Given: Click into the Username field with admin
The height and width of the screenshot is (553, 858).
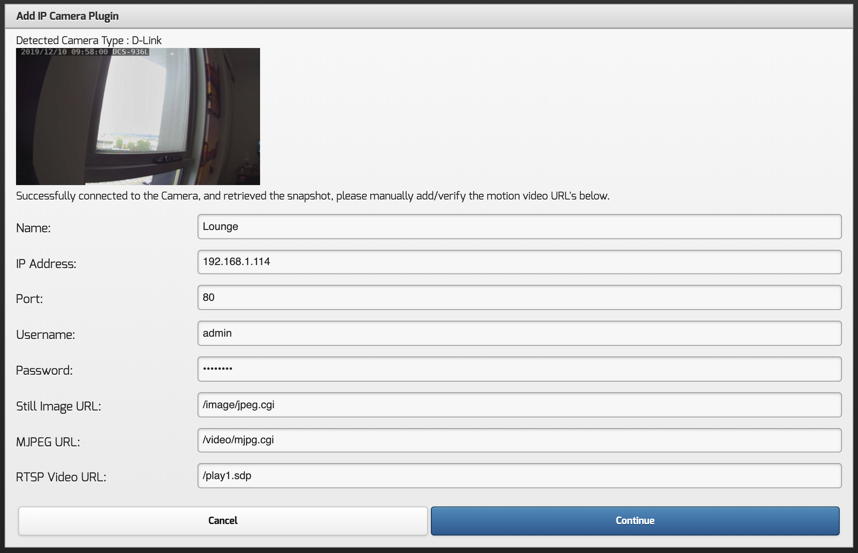Looking at the screenshot, I should [519, 333].
